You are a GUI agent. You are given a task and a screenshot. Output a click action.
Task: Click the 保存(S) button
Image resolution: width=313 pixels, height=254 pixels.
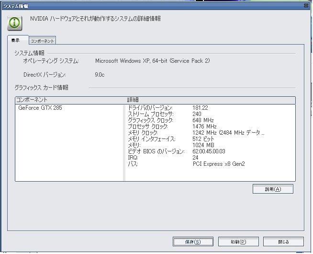tap(193, 242)
